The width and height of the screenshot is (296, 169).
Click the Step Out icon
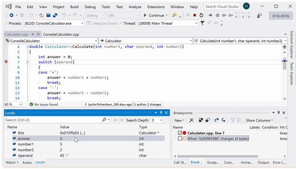(x=231, y=15)
